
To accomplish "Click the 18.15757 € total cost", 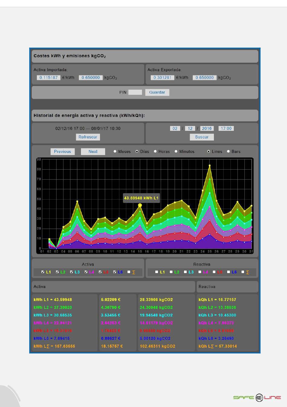I will pos(112,346).
